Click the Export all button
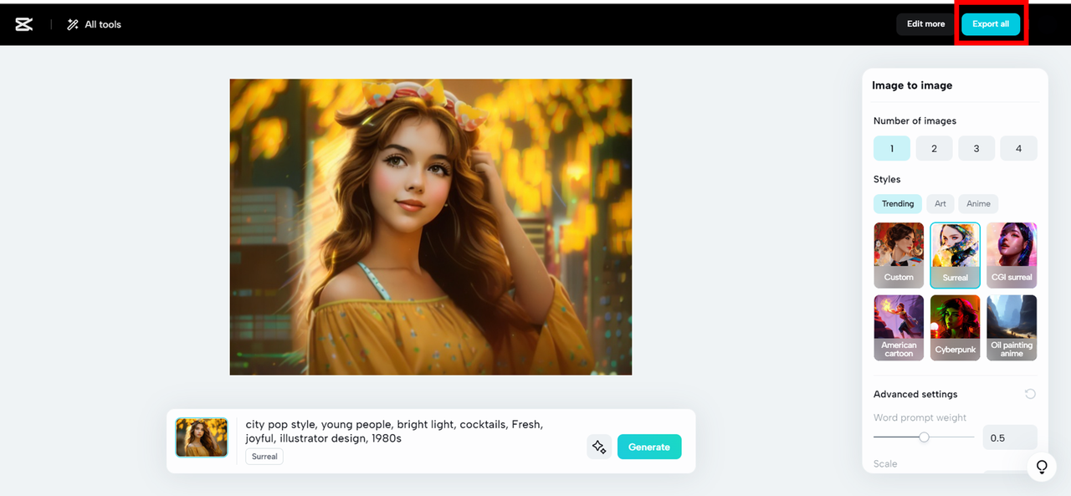The image size is (1071, 496). coord(991,24)
